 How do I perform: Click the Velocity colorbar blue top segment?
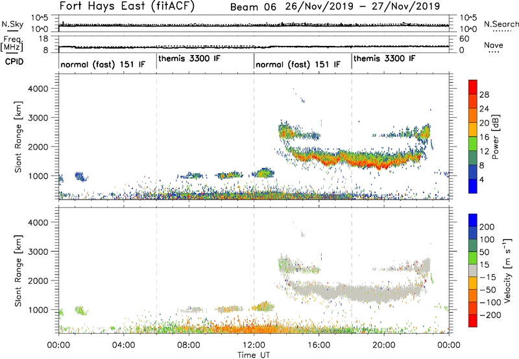pyautogui.click(x=473, y=220)
